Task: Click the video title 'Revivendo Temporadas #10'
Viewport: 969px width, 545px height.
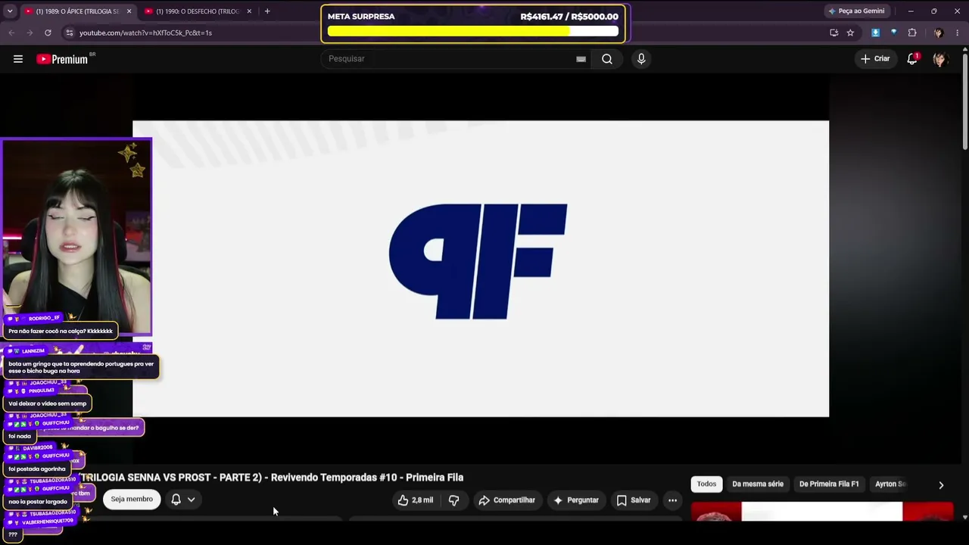Action: point(333,478)
